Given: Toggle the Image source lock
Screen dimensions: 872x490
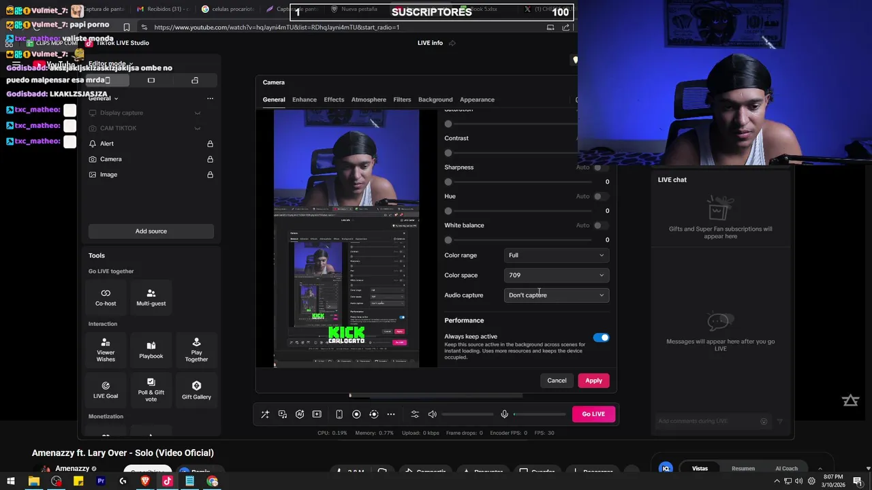Looking at the screenshot, I should pyautogui.click(x=210, y=175).
